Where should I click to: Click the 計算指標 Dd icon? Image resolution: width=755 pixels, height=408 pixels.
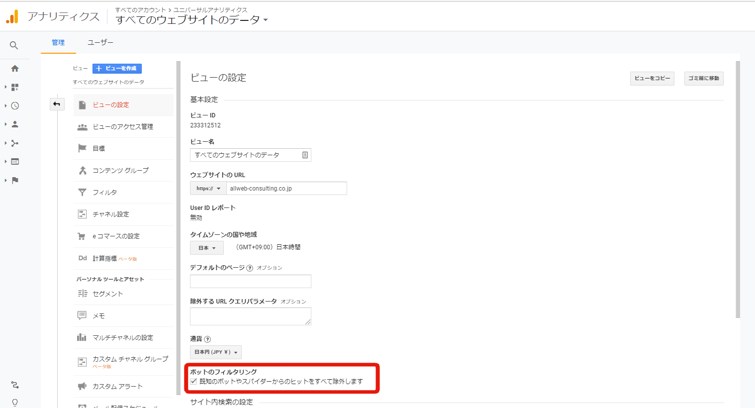click(83, 258)
